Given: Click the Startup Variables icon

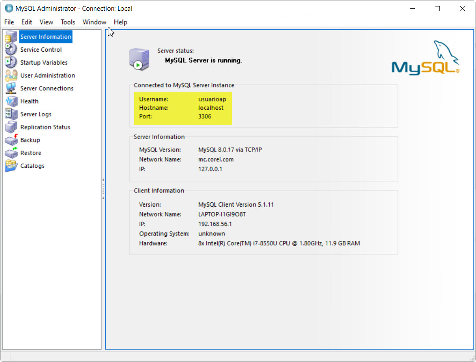Looking at the screenshot, I should pos(11,62).
